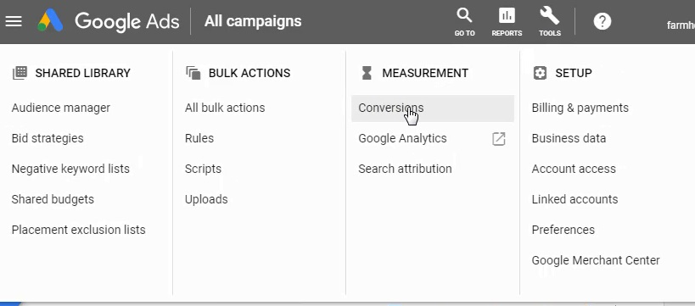Screen dimensions: 695x306
Task: Open Placement exclusion lists
Action: tap(78, 231)
